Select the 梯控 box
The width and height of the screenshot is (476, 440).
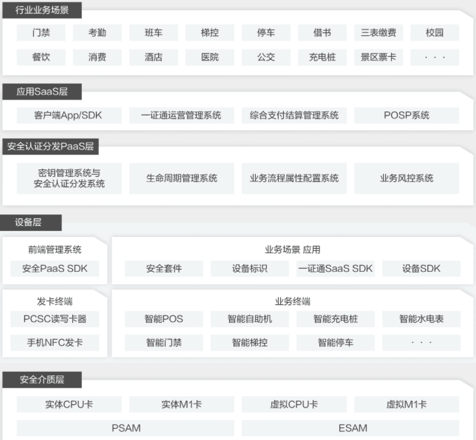click(210, 33)
